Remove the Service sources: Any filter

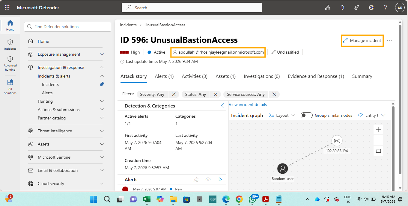pos(274,94)
